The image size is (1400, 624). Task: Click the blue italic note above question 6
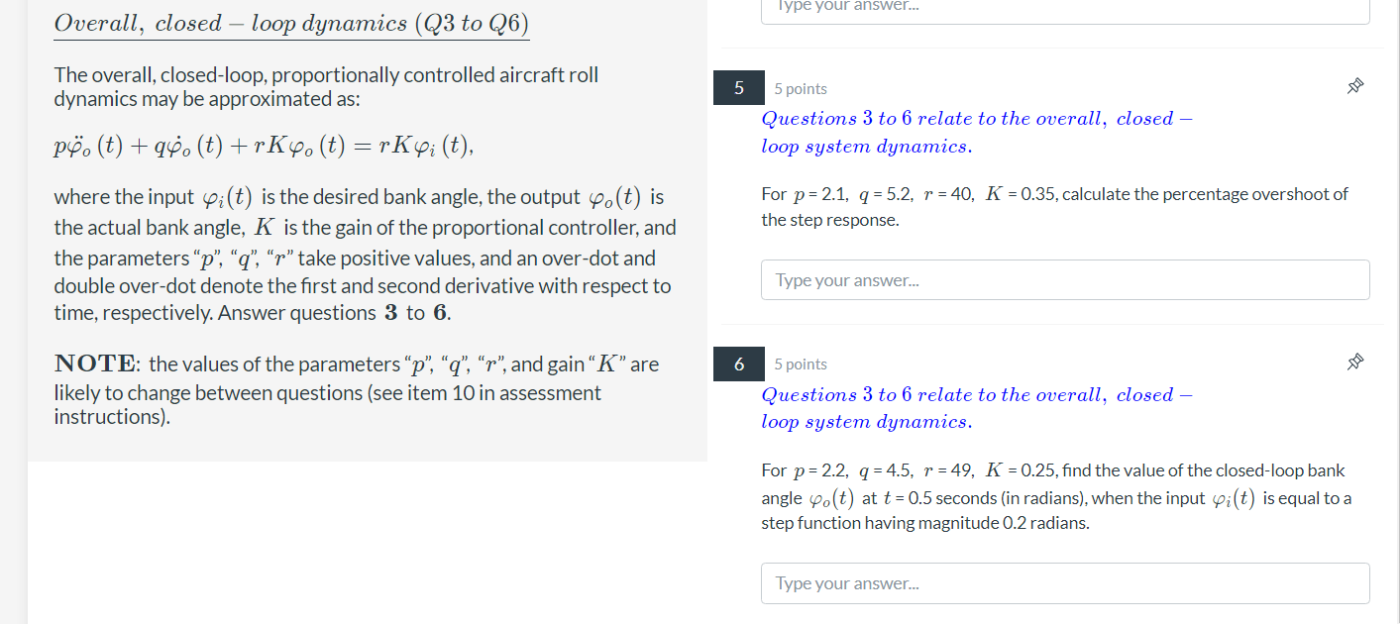coord(976,407)
